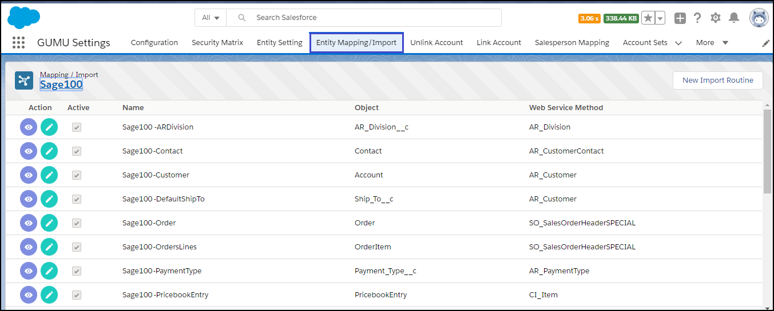Toggle Active checkbox for Sage100-DefaultShipTo
This screenshot has height=311, width=774.
tap(77, 199)
